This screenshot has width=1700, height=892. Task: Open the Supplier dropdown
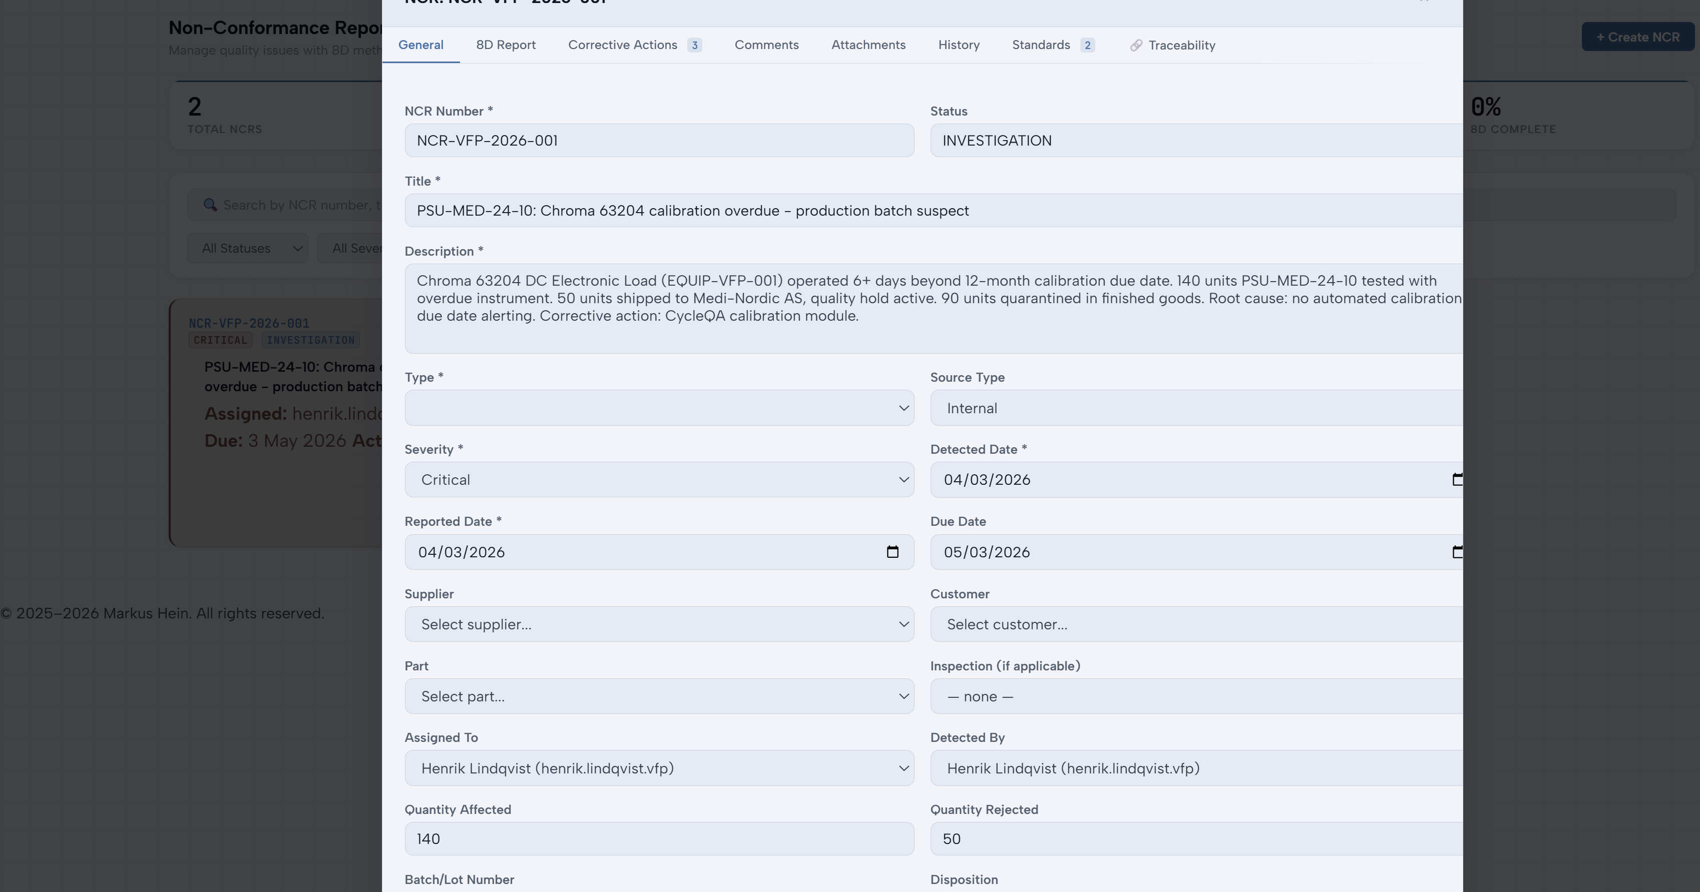click(x=659, y=624)
